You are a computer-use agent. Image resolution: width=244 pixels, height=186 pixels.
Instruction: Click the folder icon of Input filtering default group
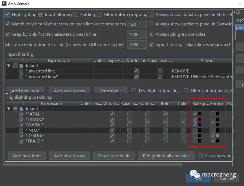coord(21,66)
